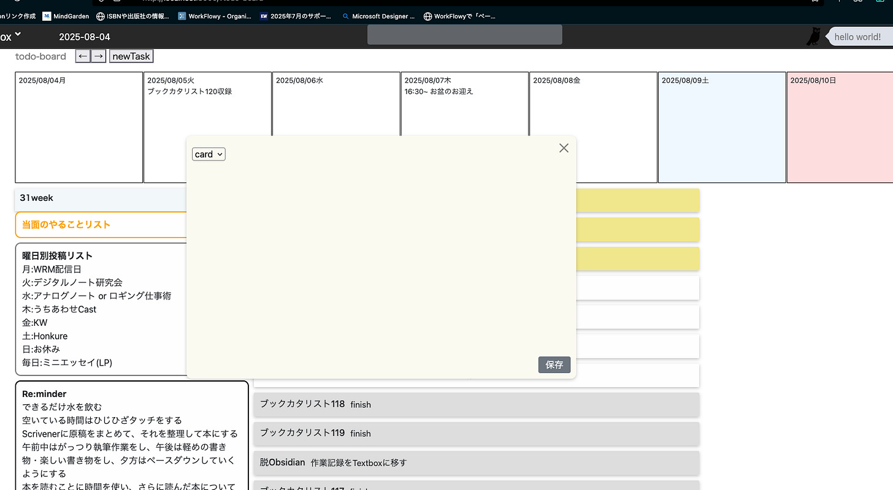Open the card type dropdown
The width and height of the screenshot is (893, 490).
coord(209,154)
